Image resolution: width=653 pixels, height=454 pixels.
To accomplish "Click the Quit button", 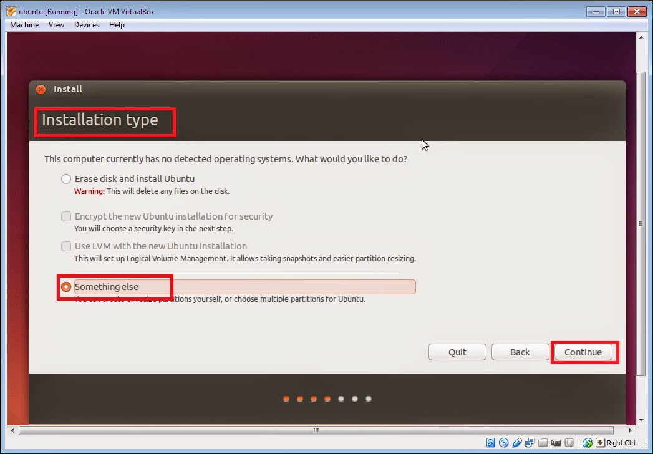I will click(457, 352).
